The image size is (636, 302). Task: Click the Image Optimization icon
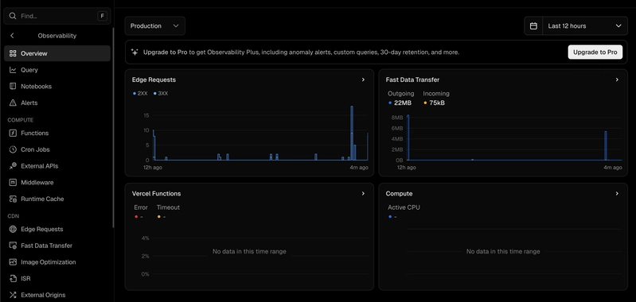point(13,262)
